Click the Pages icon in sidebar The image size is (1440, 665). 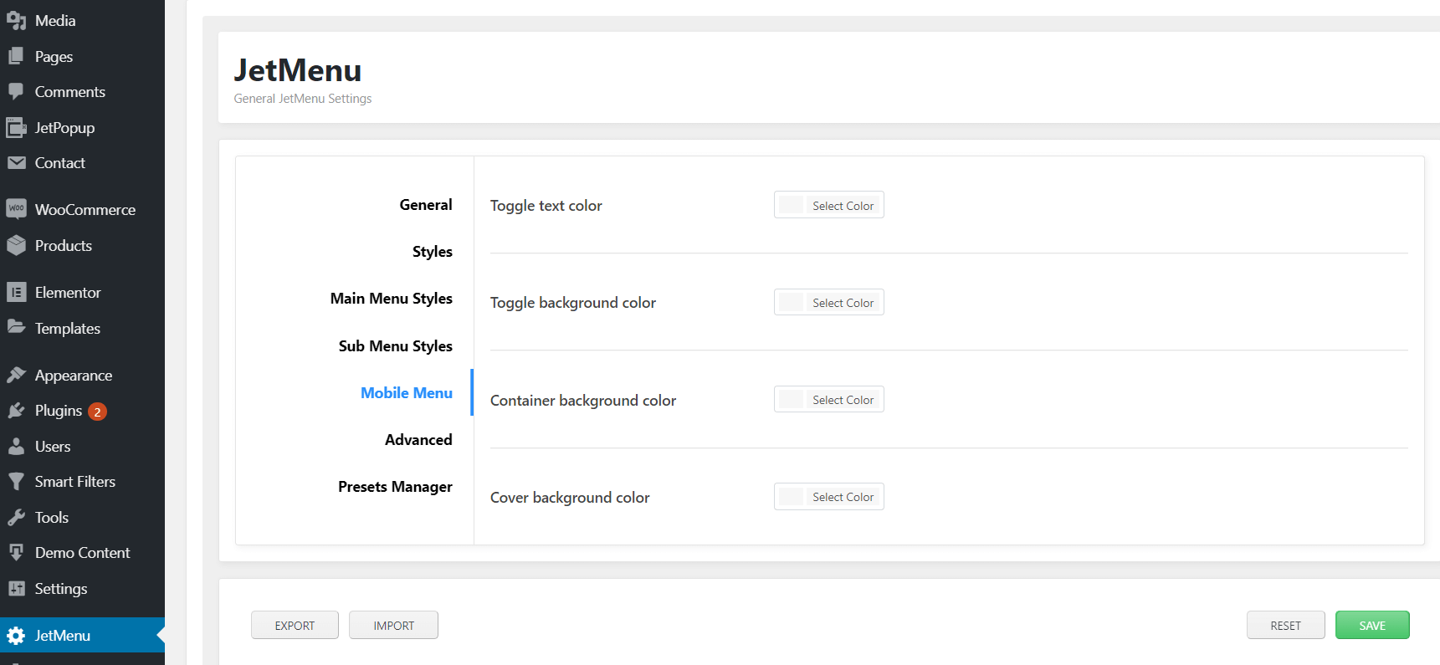16,56
